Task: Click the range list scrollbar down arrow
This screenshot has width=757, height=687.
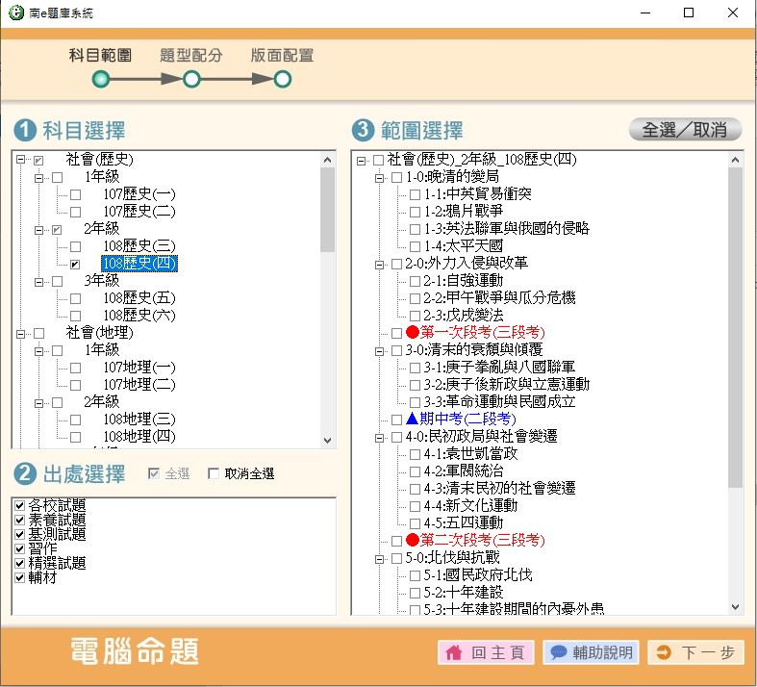Action: coord(736,607)
